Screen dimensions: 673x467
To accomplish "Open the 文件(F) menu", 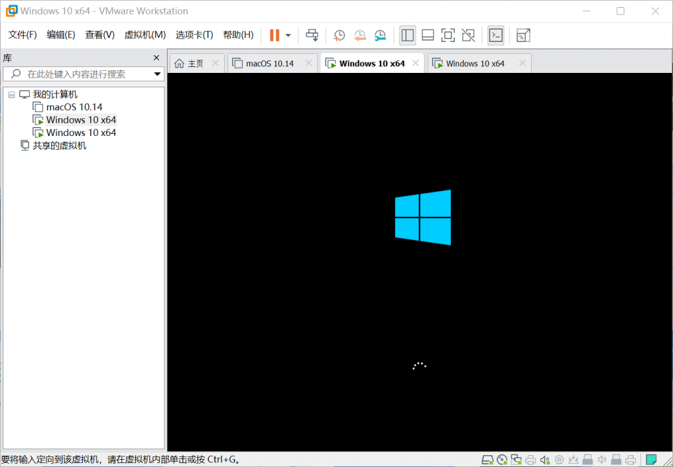I will click(22, 35).
